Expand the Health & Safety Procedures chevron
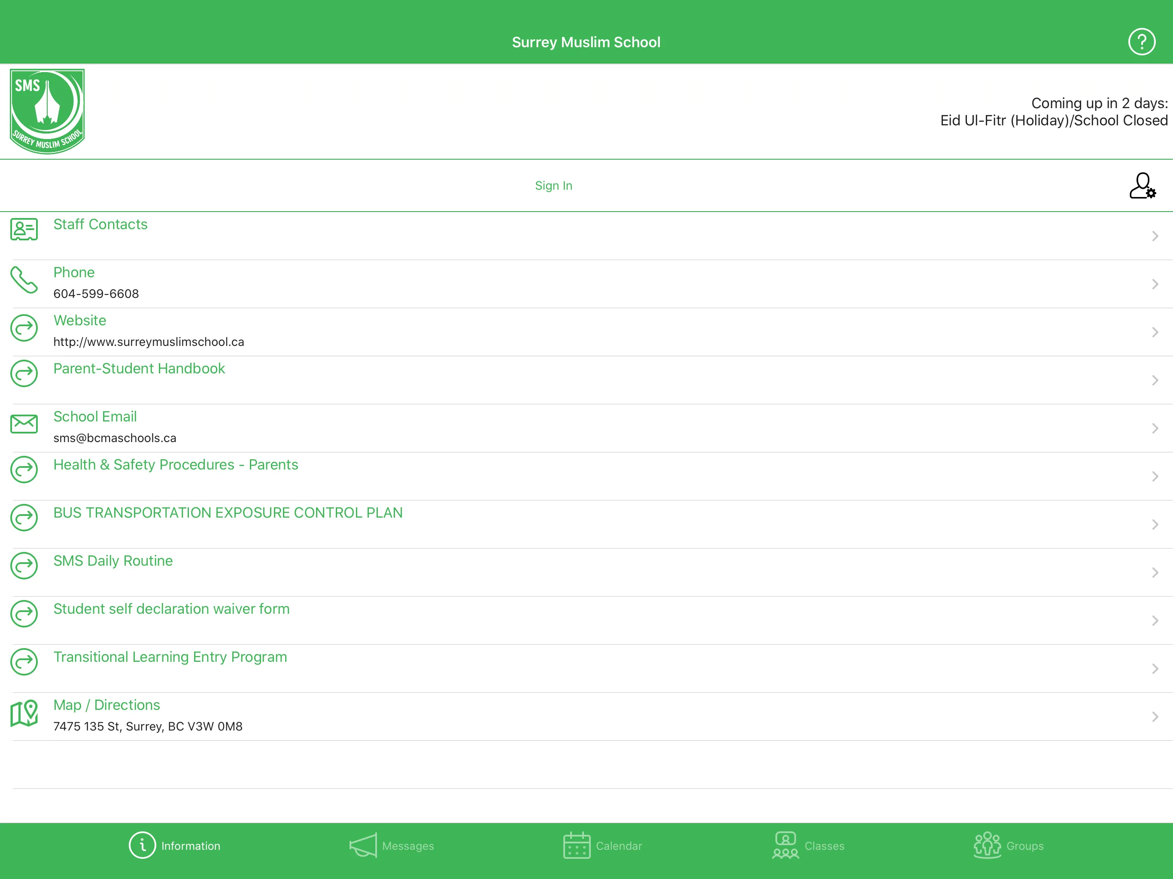Image resolution: width=1173 pixels, height=879 pixels. (x=1155, y=476)
